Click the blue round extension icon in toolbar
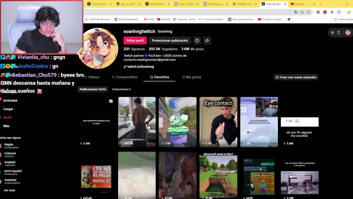 [x=332, y=12]
